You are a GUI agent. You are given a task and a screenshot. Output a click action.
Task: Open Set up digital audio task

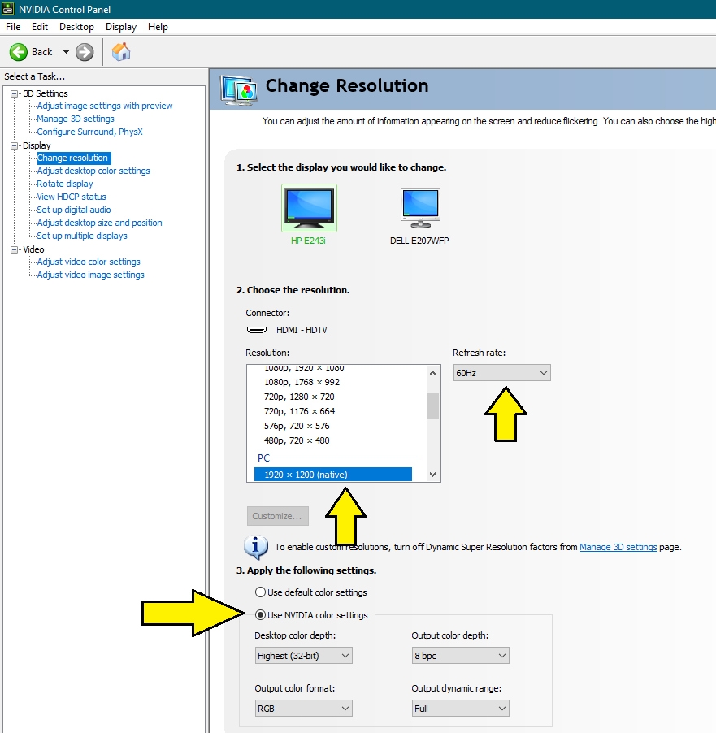point(74,210)
